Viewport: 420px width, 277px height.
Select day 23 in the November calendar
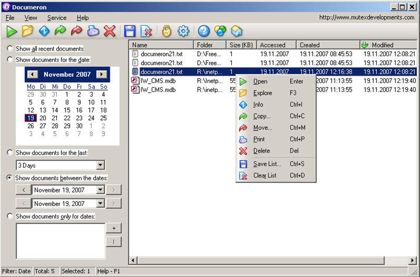pos(79,118)
